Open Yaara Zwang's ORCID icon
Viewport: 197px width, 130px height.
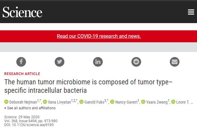pos(143,102)
